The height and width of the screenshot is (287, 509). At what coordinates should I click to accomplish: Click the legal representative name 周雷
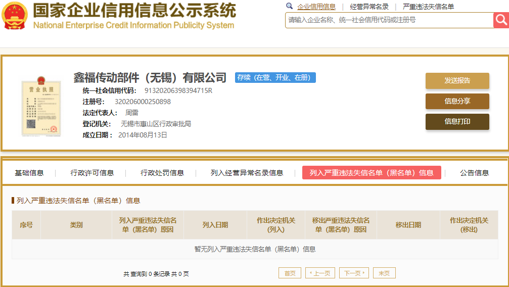[131, 113]
